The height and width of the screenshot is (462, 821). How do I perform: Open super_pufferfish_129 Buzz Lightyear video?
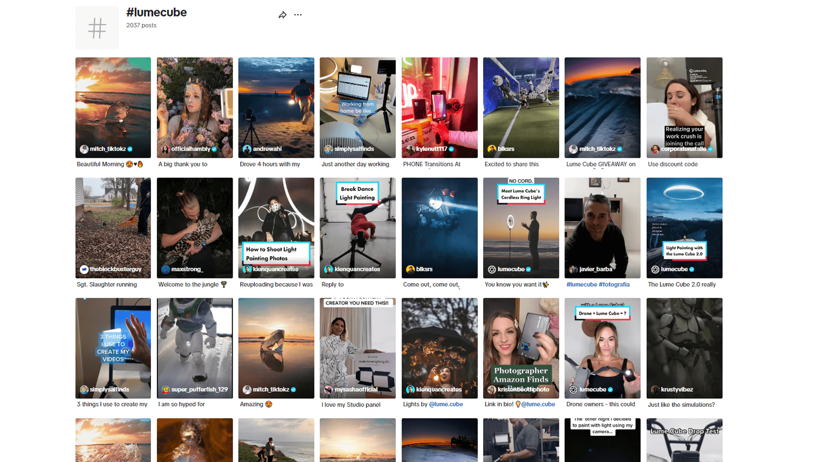[195, 348]
